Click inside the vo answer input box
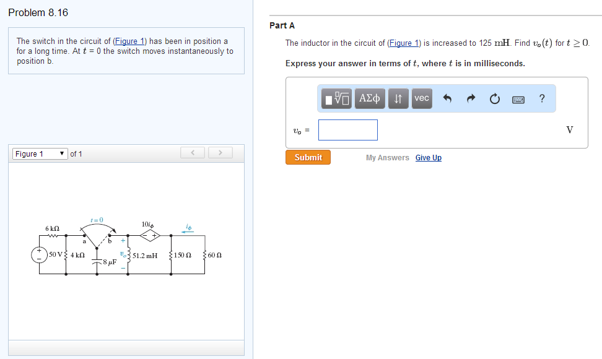 point(347,129)
